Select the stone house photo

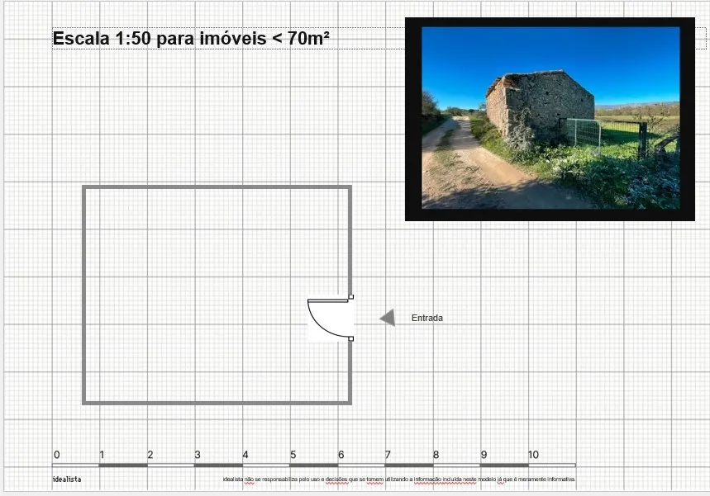(550, 117)
